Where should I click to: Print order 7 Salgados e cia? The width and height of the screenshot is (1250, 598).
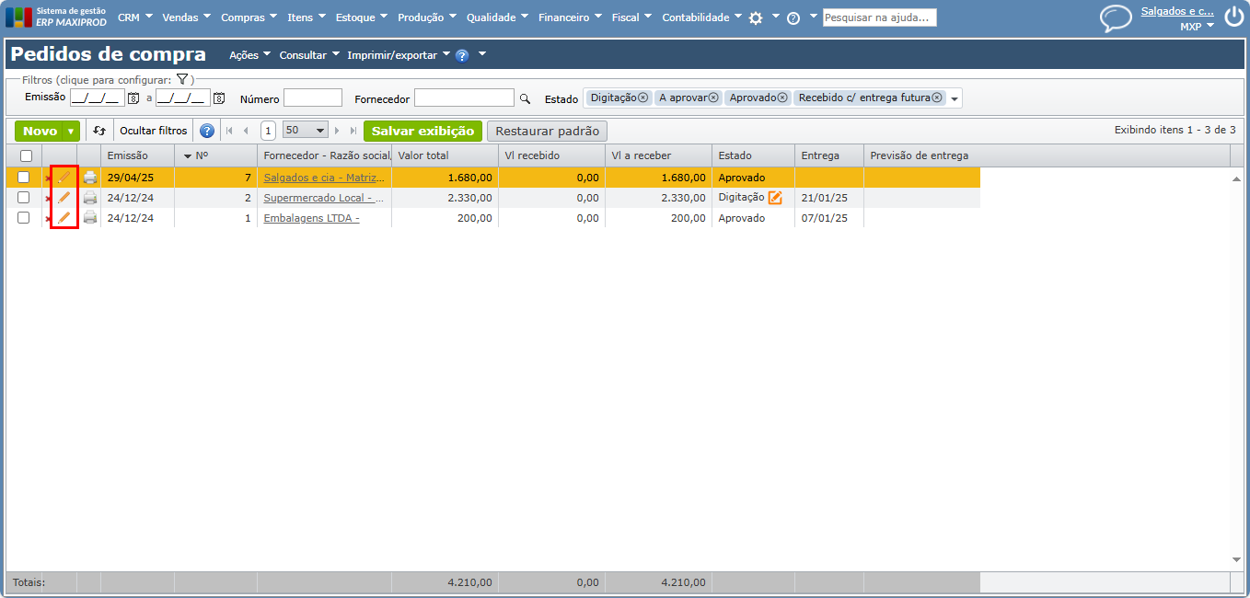[x=90, y=178]
